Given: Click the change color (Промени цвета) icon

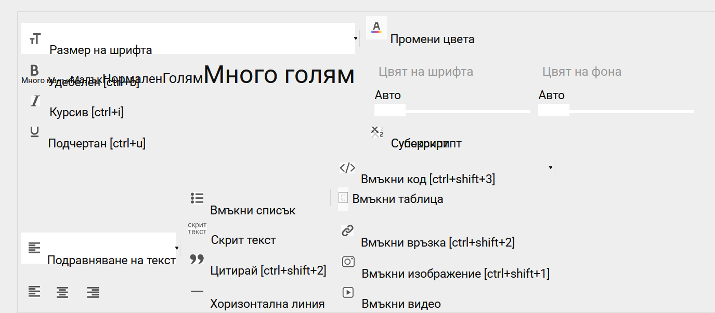Looking at the screenshot, I should (376, 28).
